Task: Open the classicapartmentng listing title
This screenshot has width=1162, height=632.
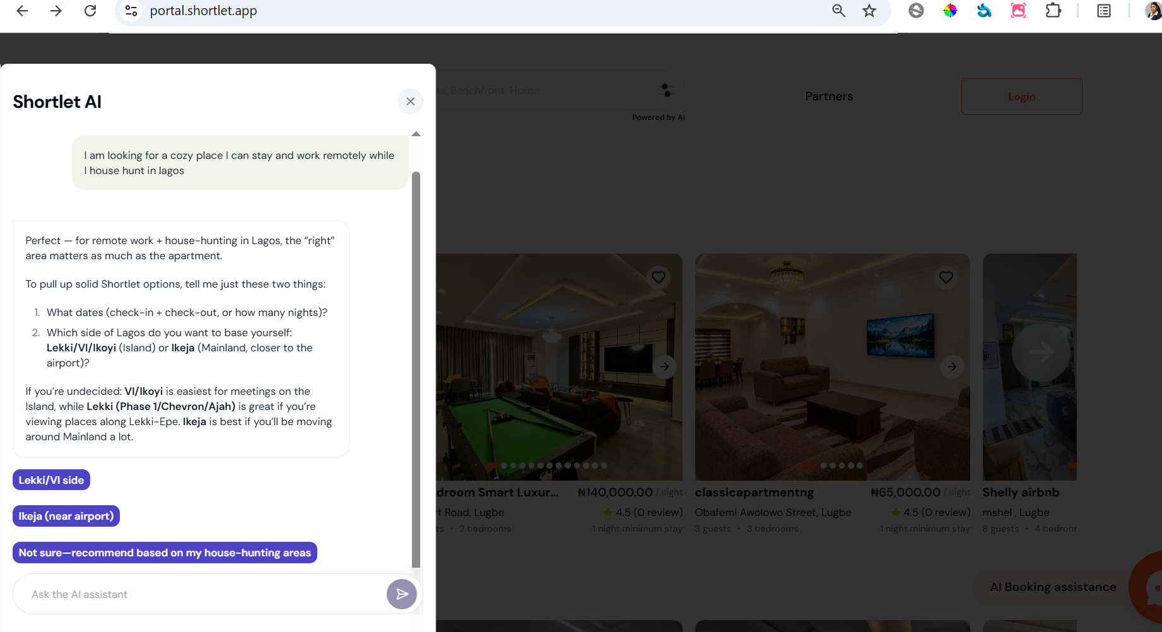Action: point(754,493)
